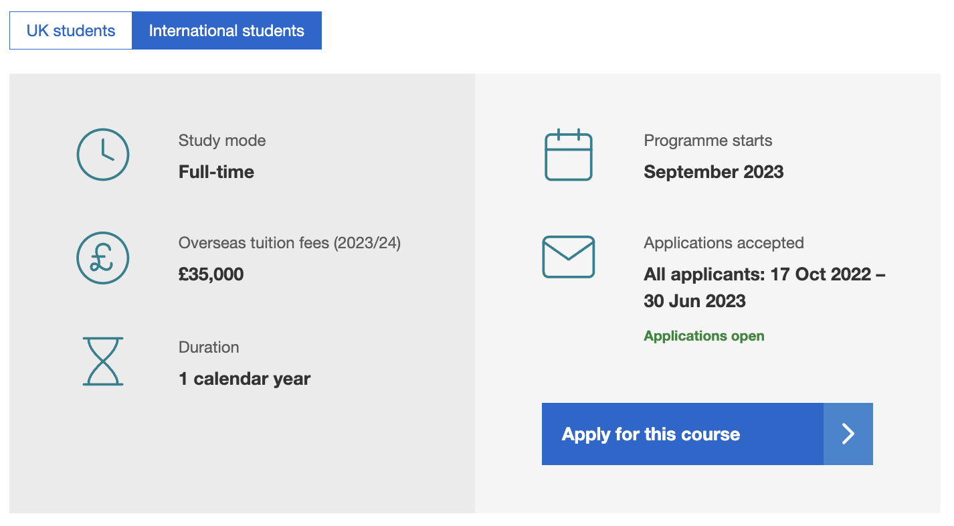Click the clock icon beside Study mode
Screen dimensions: 954x526
click(x=102, y=155)
